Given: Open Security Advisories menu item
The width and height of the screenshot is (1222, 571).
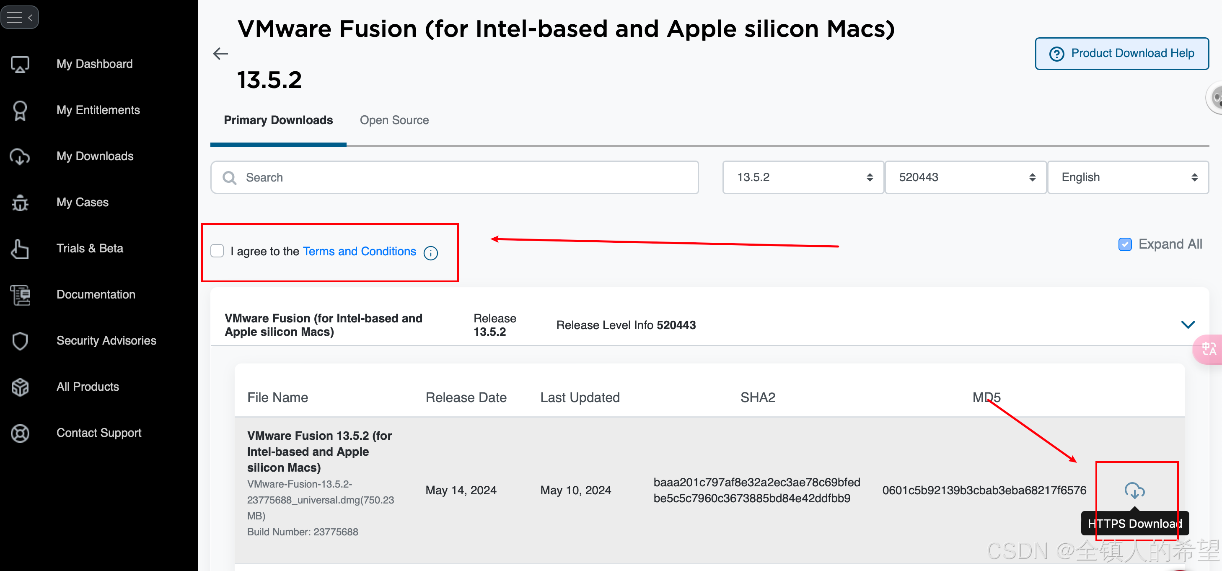Looking at the screenshot, I should pos(106,340).
